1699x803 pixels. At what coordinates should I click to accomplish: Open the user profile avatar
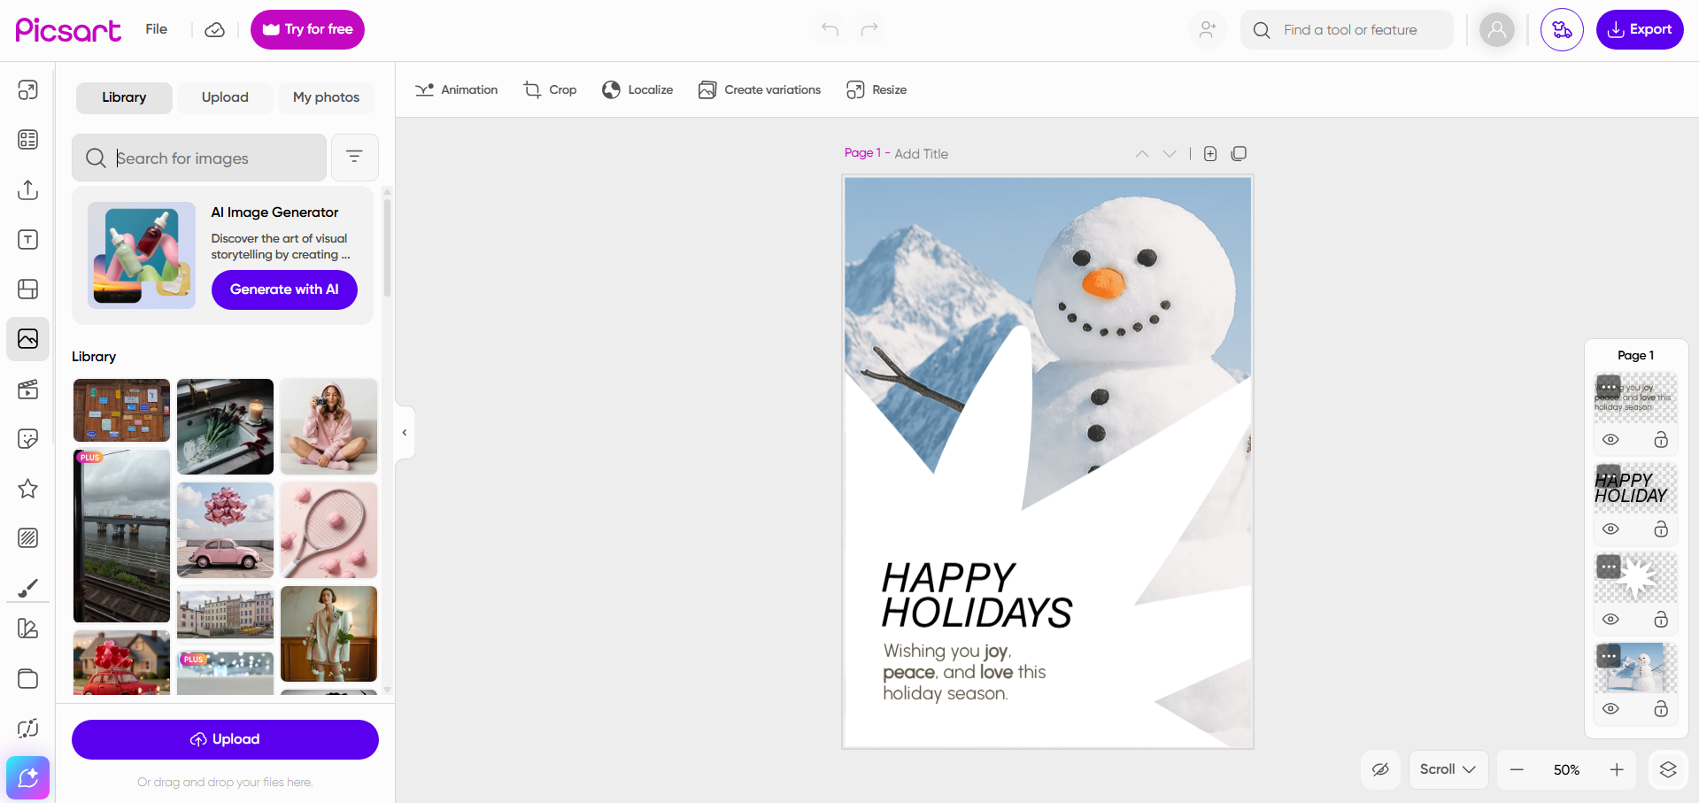pyautogui.click(x=1496, y=30)
